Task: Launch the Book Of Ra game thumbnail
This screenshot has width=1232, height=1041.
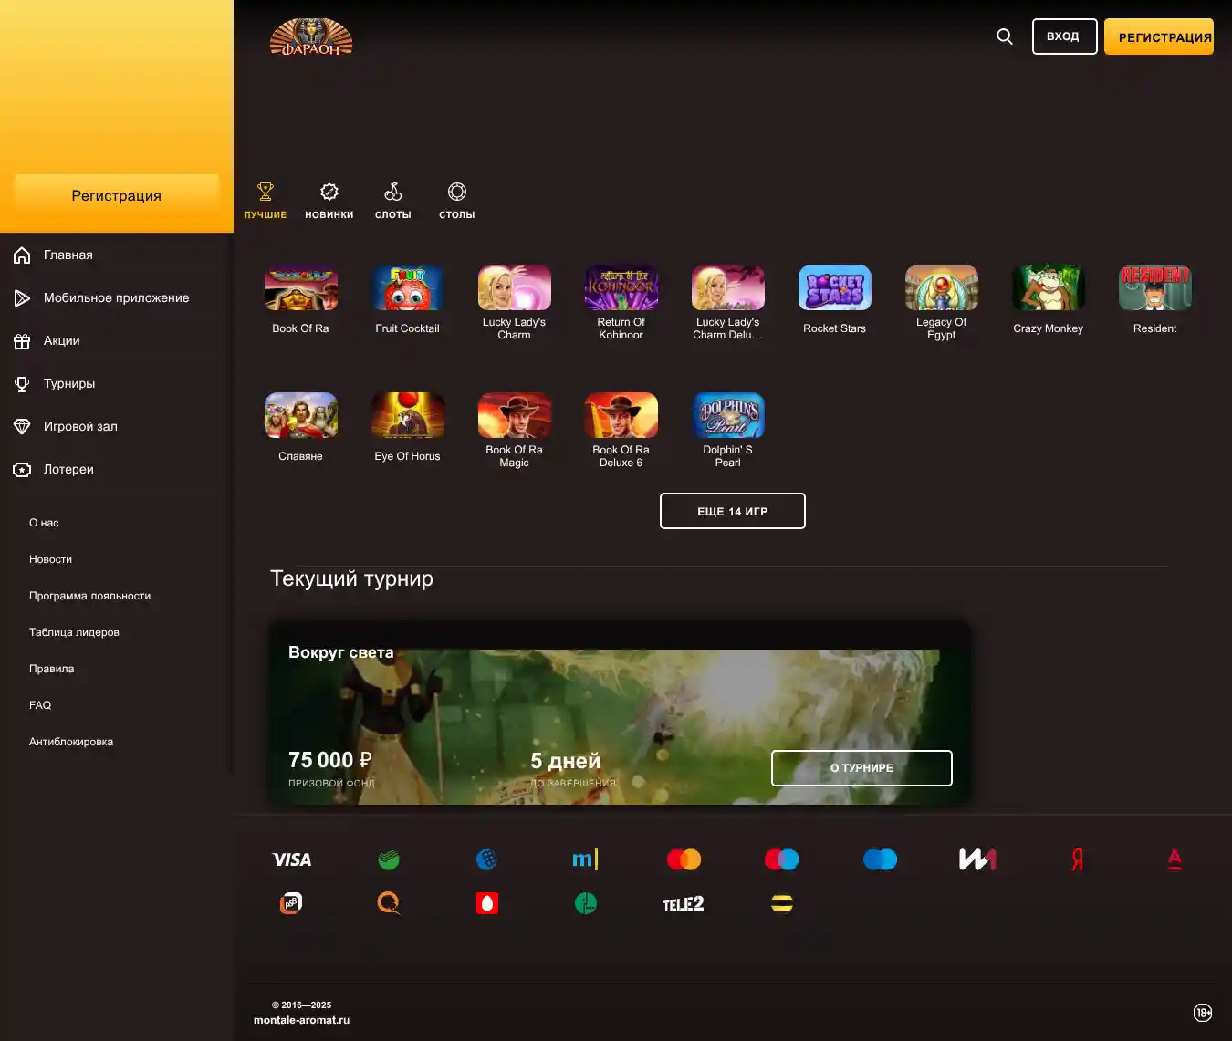Action: (x=301, y=288)
